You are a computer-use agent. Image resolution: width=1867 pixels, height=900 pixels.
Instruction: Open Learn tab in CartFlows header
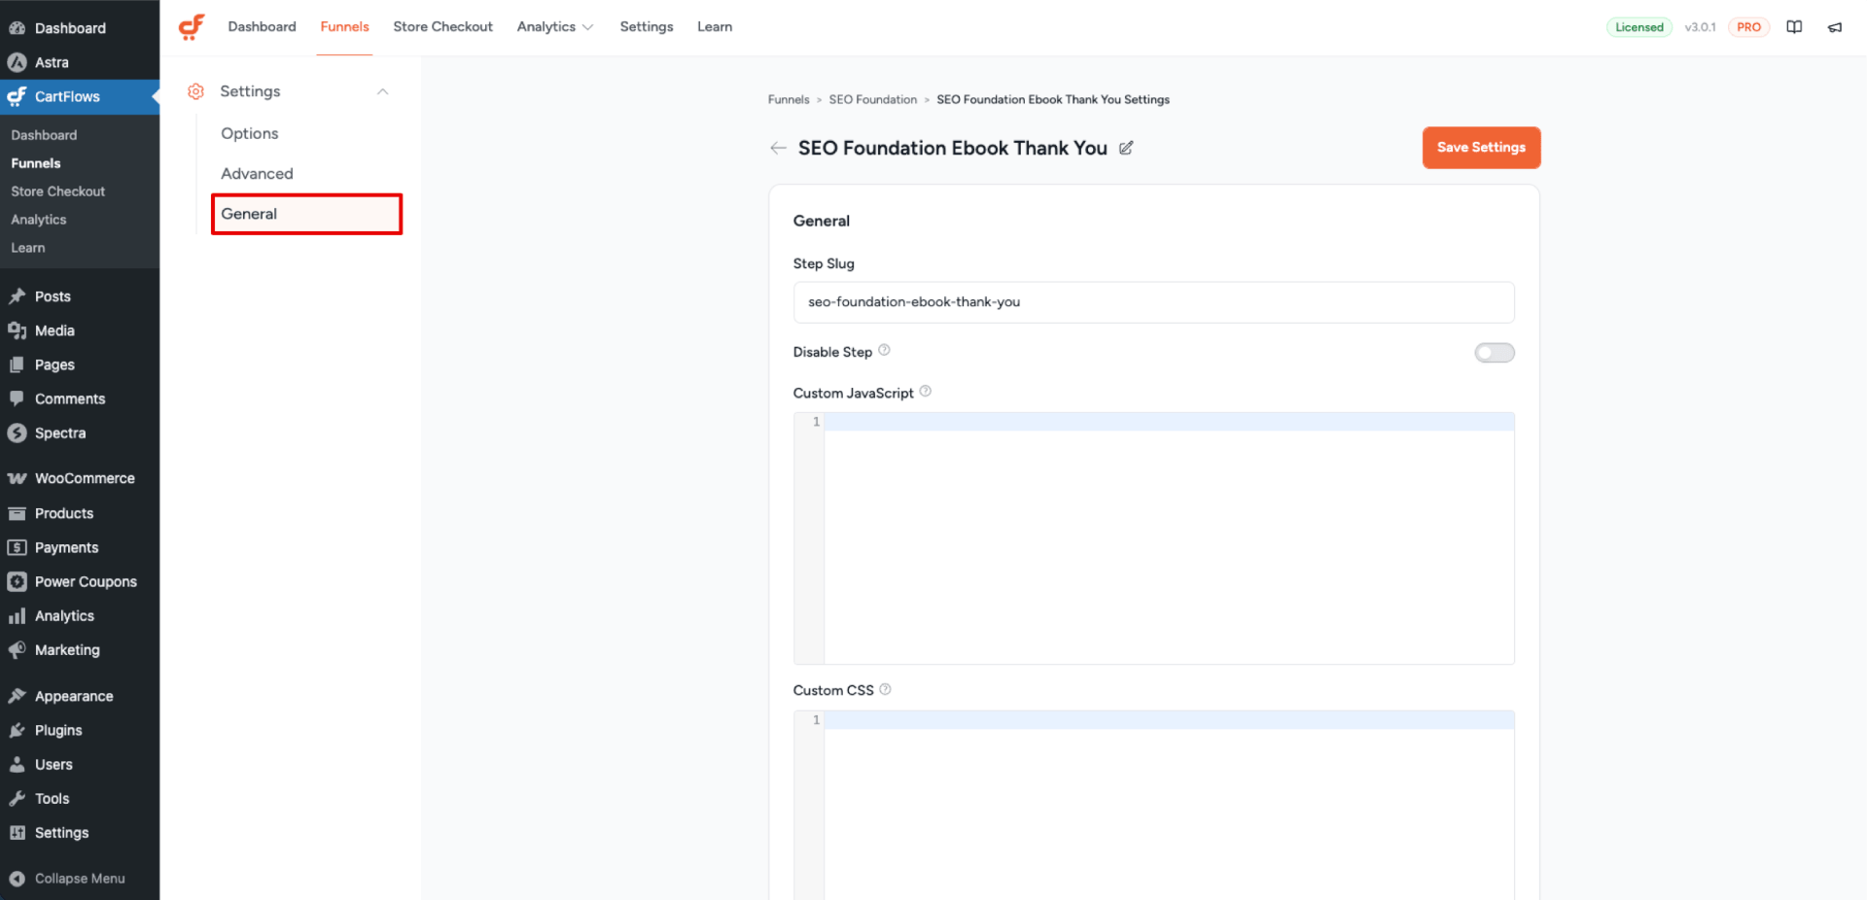715,27
